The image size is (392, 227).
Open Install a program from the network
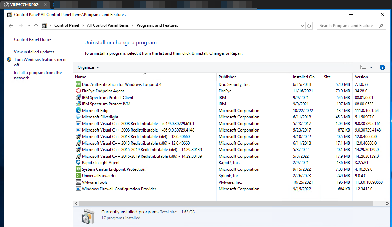38,75
